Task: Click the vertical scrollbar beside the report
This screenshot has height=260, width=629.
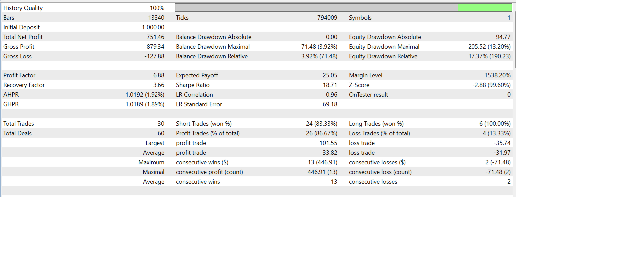Action: (515, 40)
